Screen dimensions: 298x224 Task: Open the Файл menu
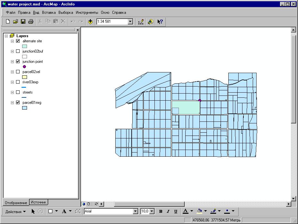(11, 12)
